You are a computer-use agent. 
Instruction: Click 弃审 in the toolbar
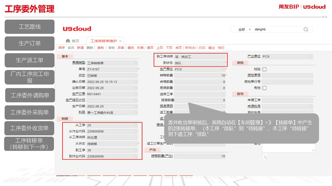click(121, 48)
